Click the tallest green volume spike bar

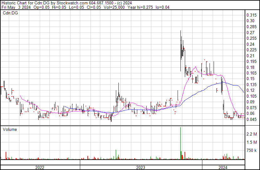point(180,143)
